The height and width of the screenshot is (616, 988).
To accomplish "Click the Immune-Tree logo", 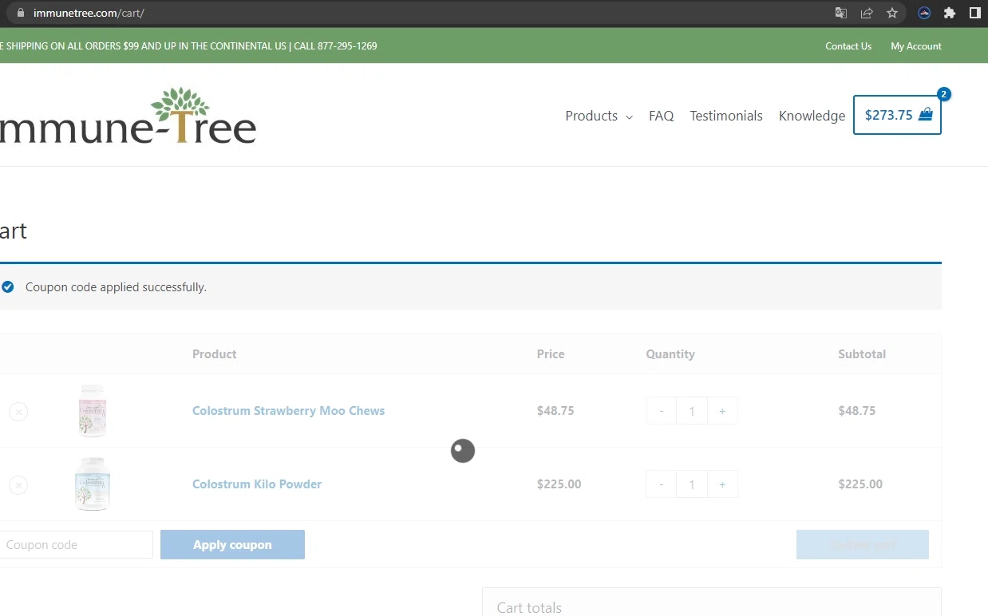I will (128, 116).
